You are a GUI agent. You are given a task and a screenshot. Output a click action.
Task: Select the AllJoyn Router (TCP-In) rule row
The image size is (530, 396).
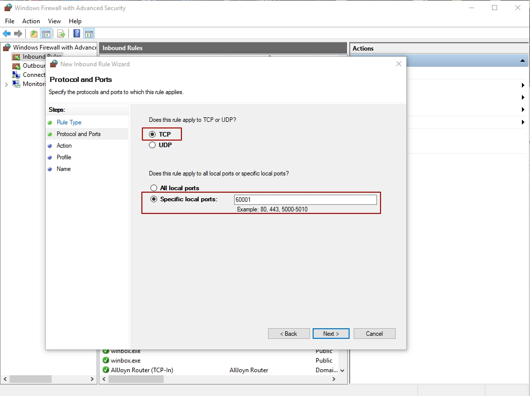[x=220, y=370]
